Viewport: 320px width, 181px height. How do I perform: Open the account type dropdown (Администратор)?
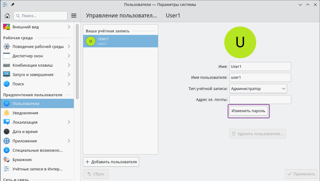pos(258,88)
